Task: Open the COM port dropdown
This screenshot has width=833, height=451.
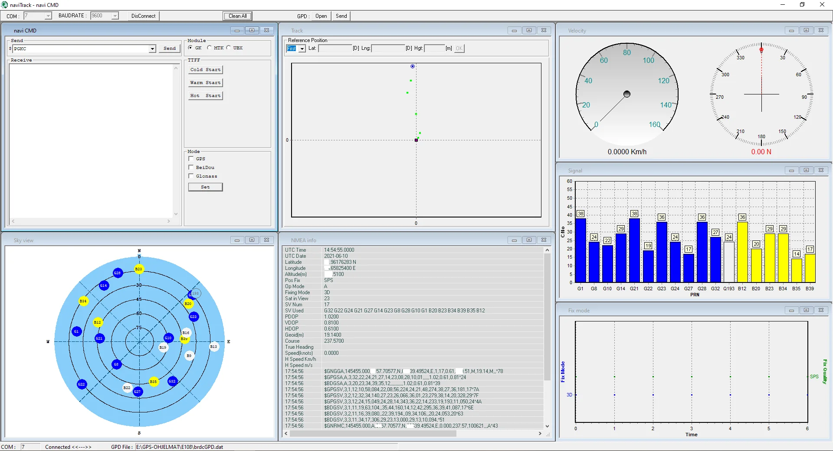Action: point(48,16)
